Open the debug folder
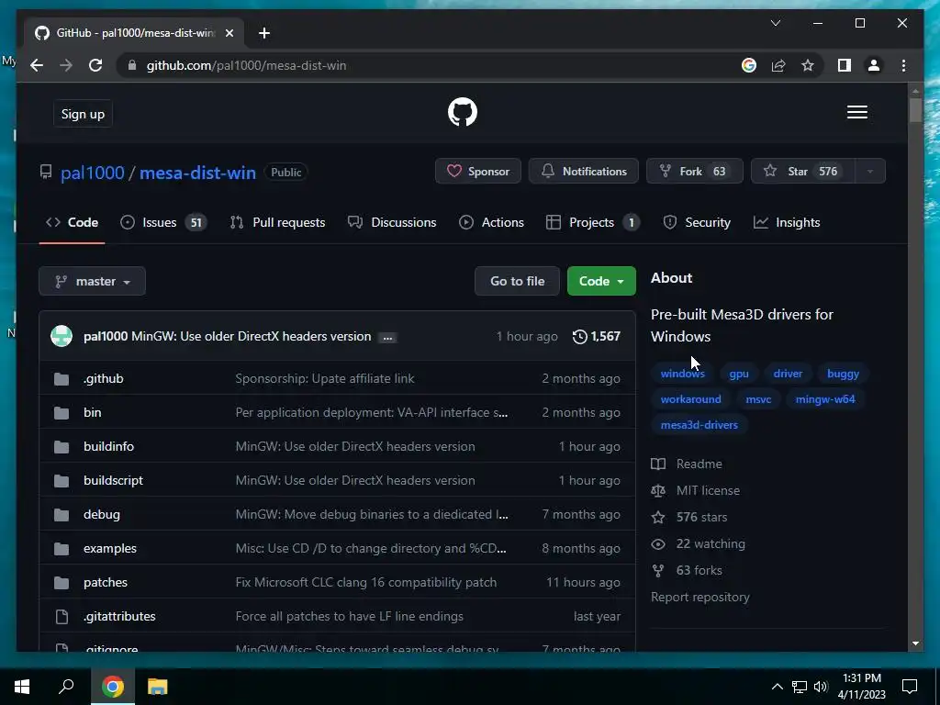 [101, 514]
